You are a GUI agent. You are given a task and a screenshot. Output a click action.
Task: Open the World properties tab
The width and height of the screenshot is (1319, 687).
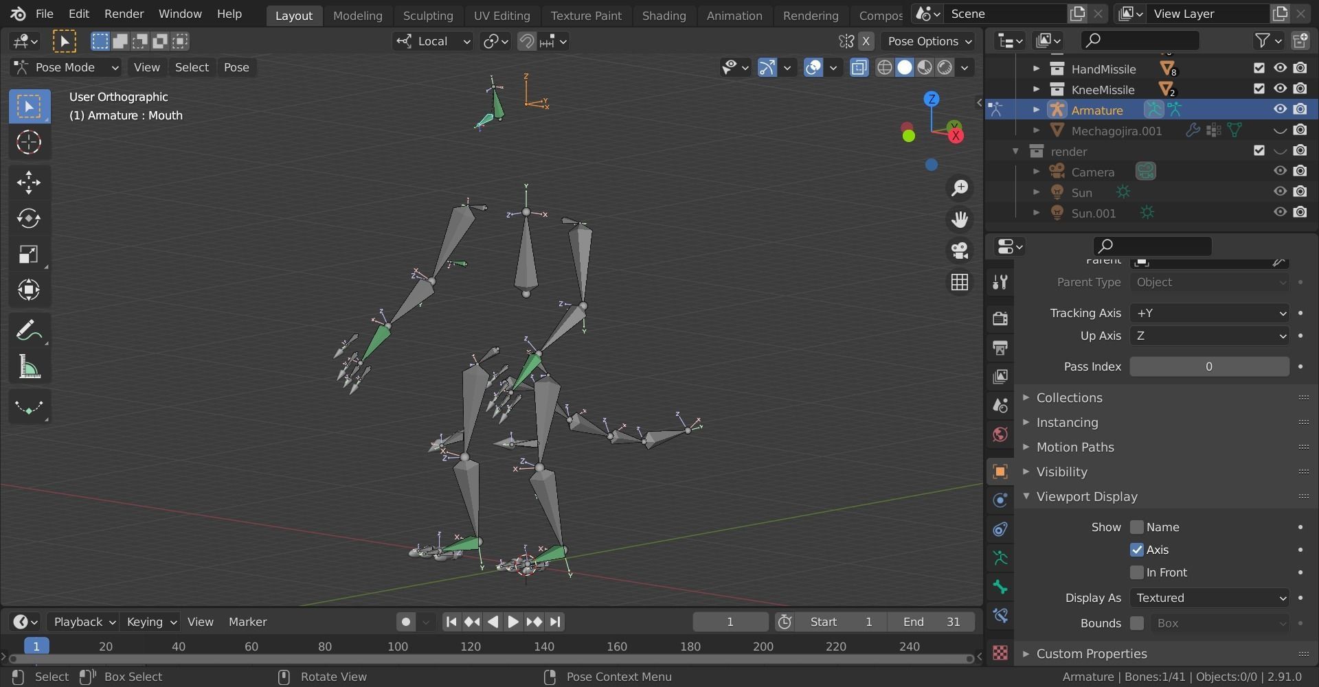[x=1000, y=434]
